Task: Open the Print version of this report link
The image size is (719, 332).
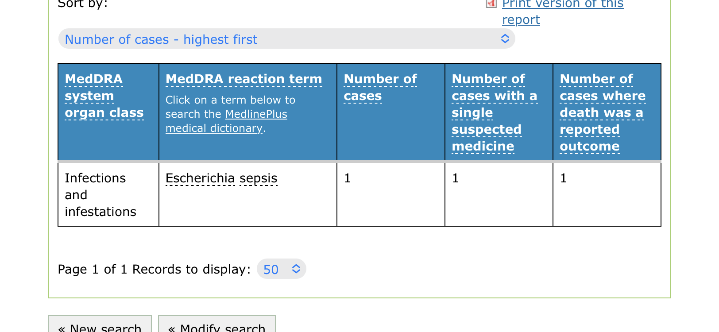Action: [x=562, y=4]
